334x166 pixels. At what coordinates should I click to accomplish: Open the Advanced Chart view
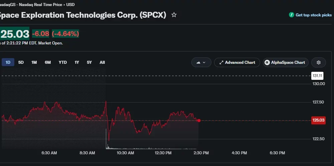[237, 62]
